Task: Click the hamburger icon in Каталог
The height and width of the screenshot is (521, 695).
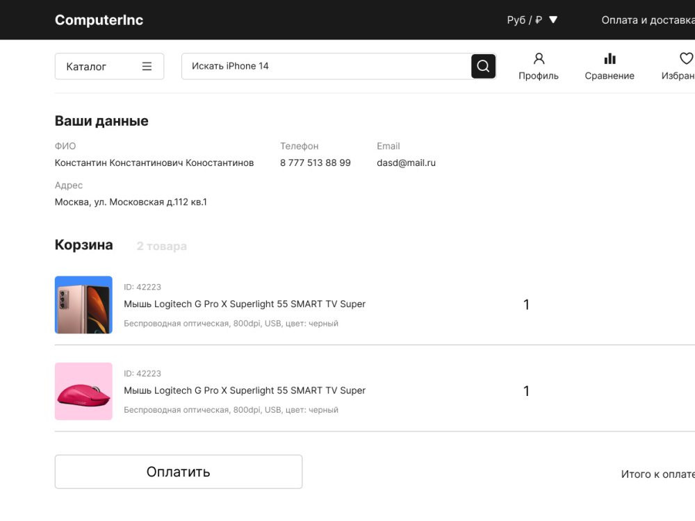Action: (147, 67)
